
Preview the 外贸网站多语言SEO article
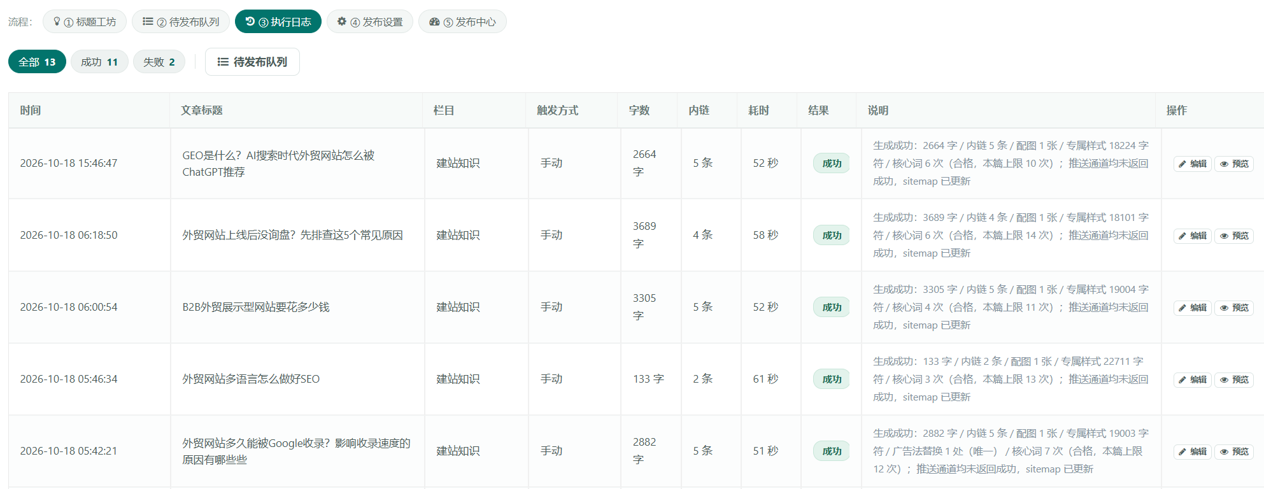click(x=1234, y=379)
